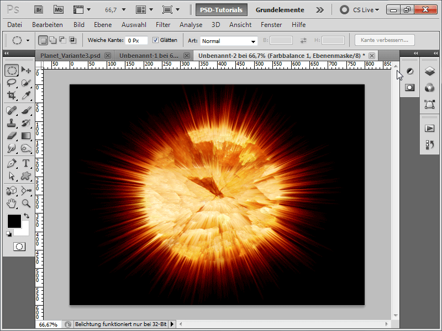This screenshot has width=442, height=331.
Task: Activate the Grundelemente workspace
Action: [x=280, y=10]
